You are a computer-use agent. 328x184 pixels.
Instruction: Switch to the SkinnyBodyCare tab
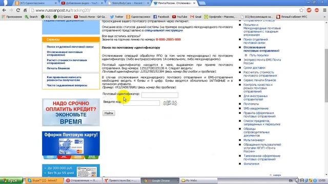click(x=128, y=3)
